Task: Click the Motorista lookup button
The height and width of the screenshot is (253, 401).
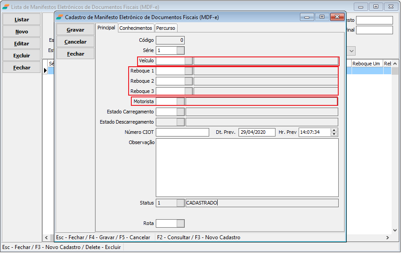Action: [x=180, y=102]
